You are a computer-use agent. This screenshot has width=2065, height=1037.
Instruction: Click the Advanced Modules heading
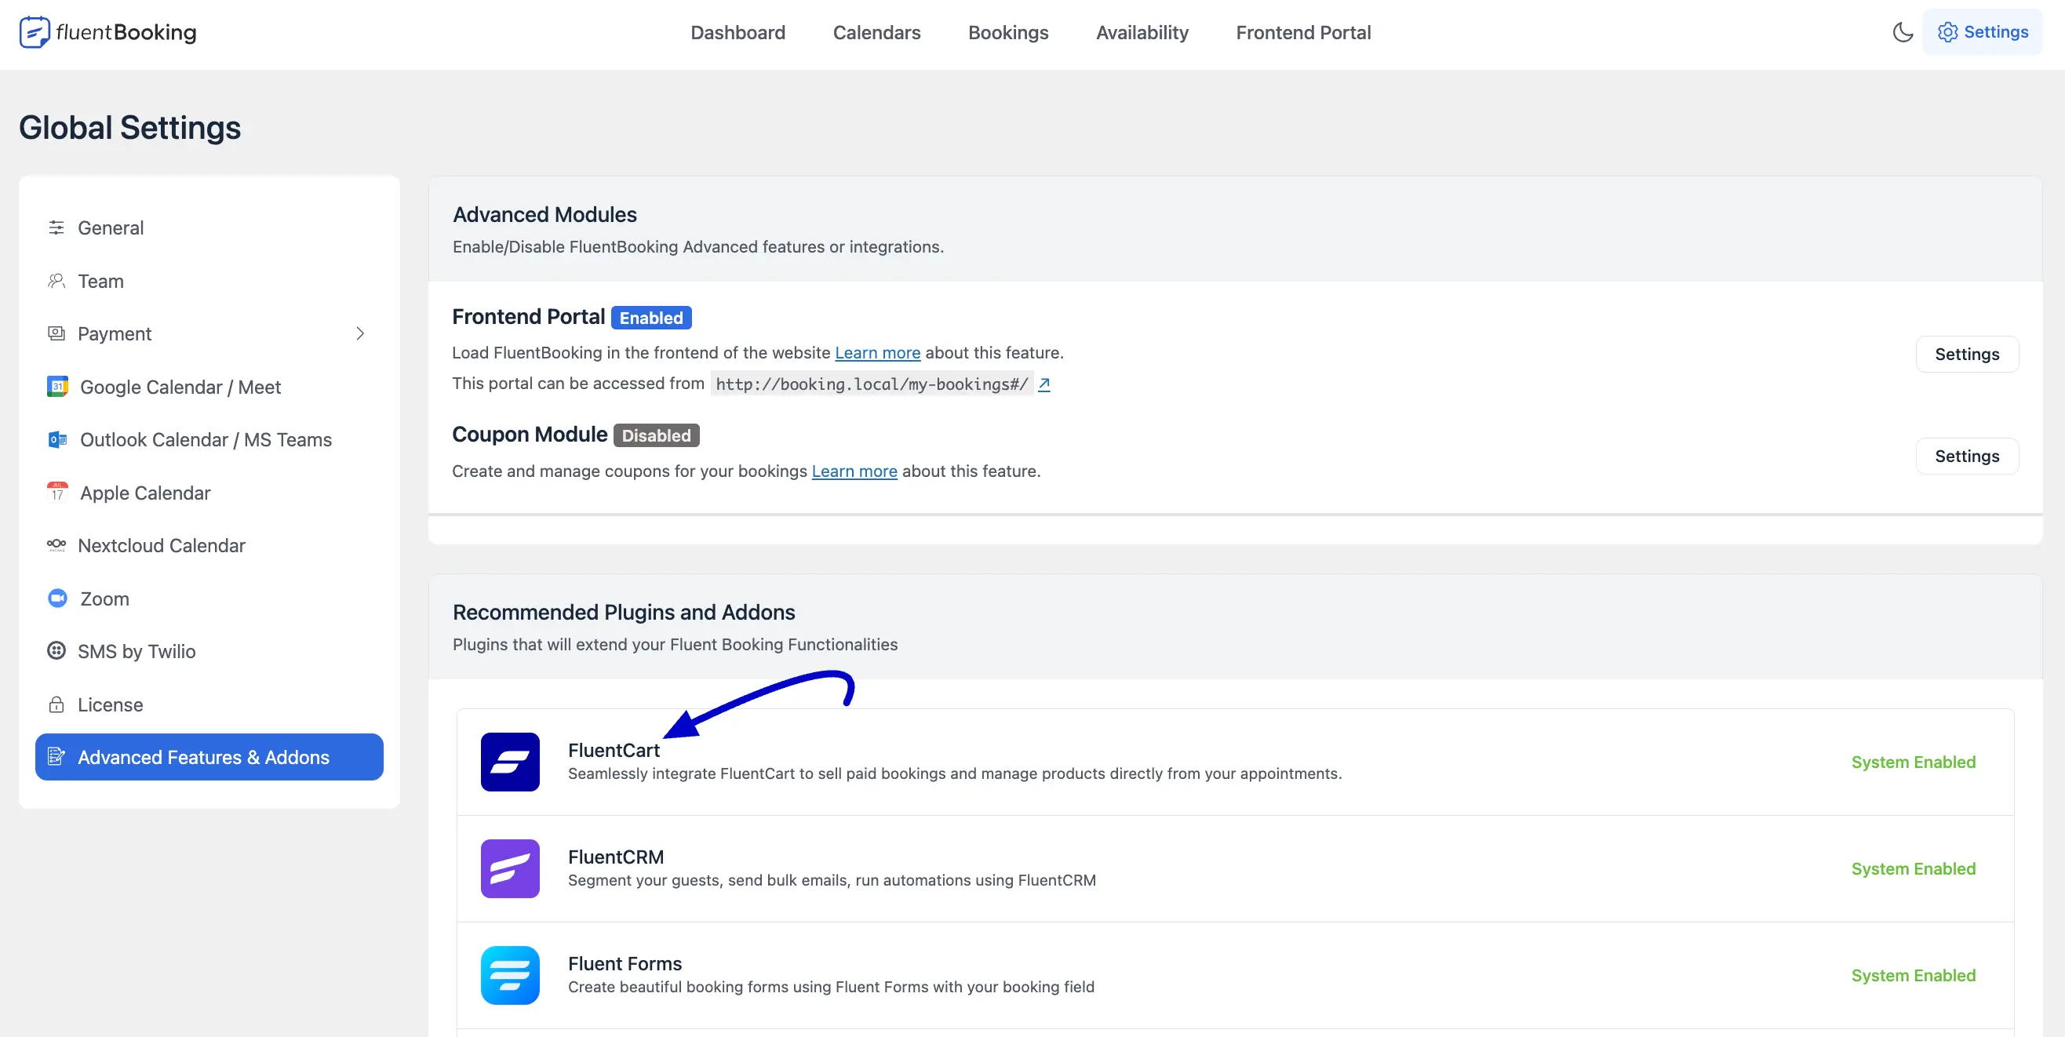544,215
